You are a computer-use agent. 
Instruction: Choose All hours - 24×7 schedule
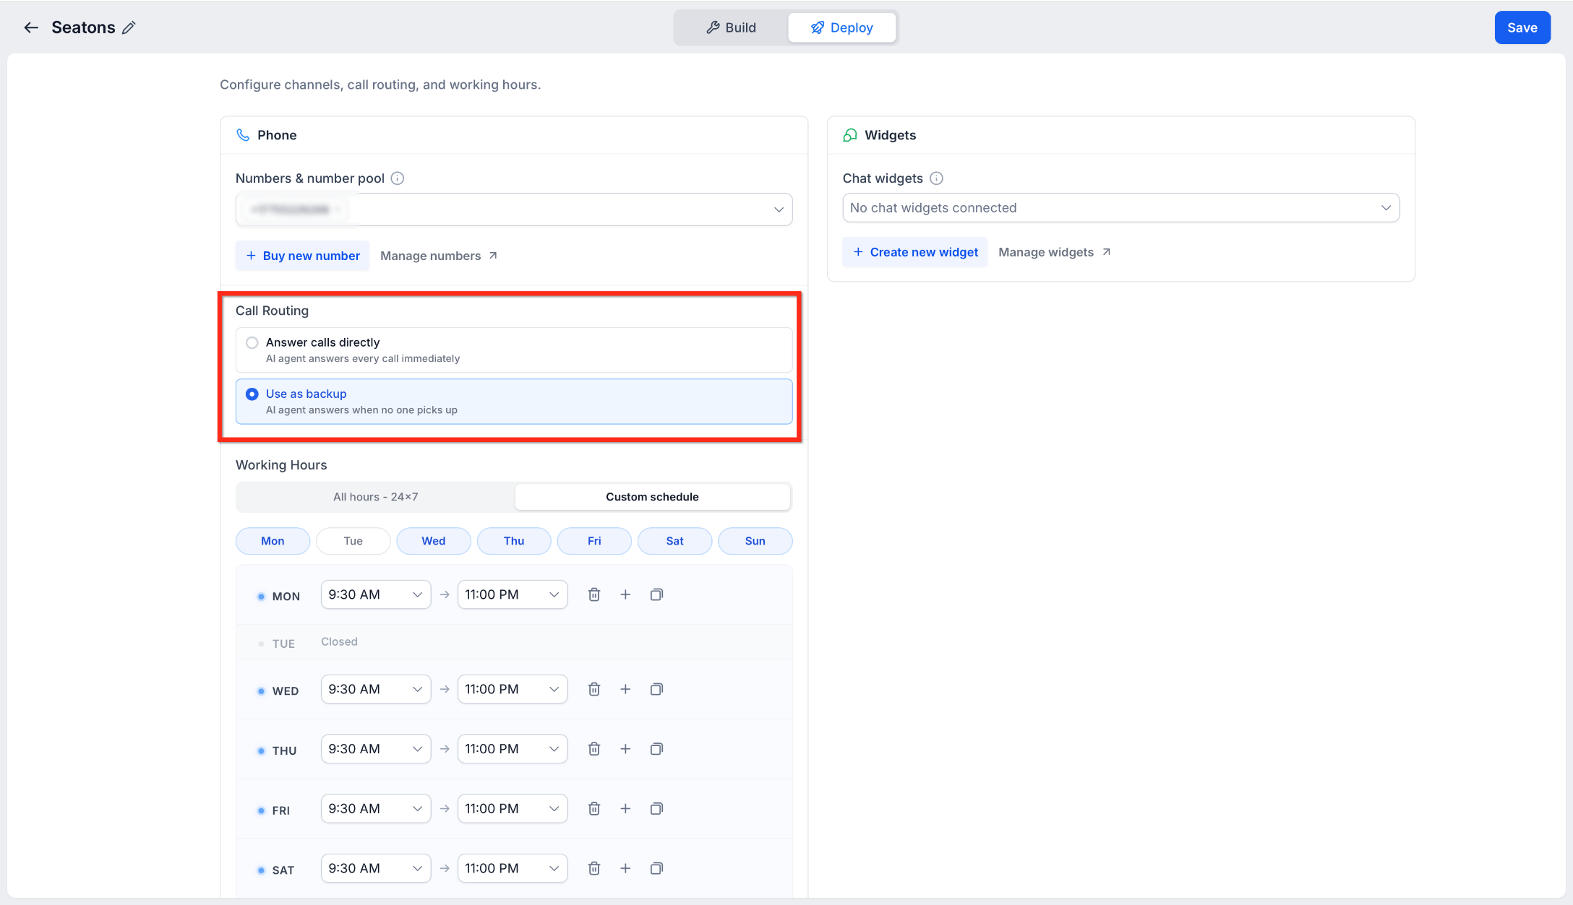click(x=375, y=497)
